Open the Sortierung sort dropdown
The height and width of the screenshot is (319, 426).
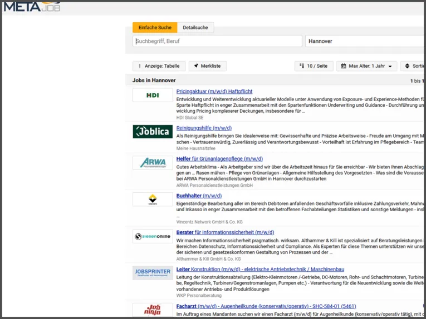[413, 66]
